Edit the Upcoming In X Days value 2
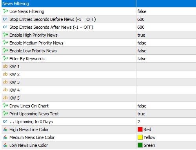Image resolution: width=196 pixels, height=150 pixels. pos(139,122)
